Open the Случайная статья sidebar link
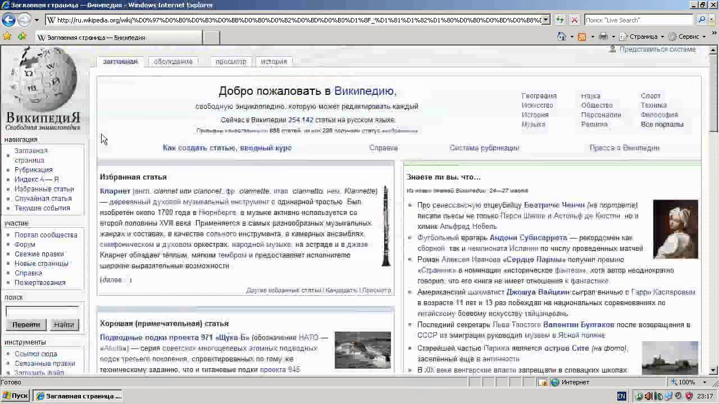 43,199
